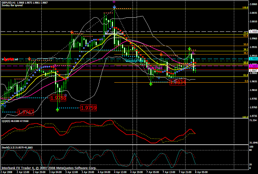
Task: Click the 'Sunday Bar ignored' text
Action: point(12,5)
